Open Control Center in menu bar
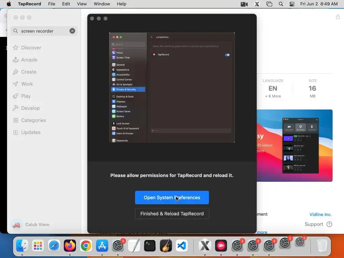344x258 pixels. pyautogui.click(x=292, y=4)
